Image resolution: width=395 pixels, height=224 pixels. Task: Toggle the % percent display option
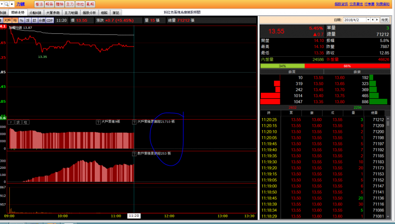[21, 20]
